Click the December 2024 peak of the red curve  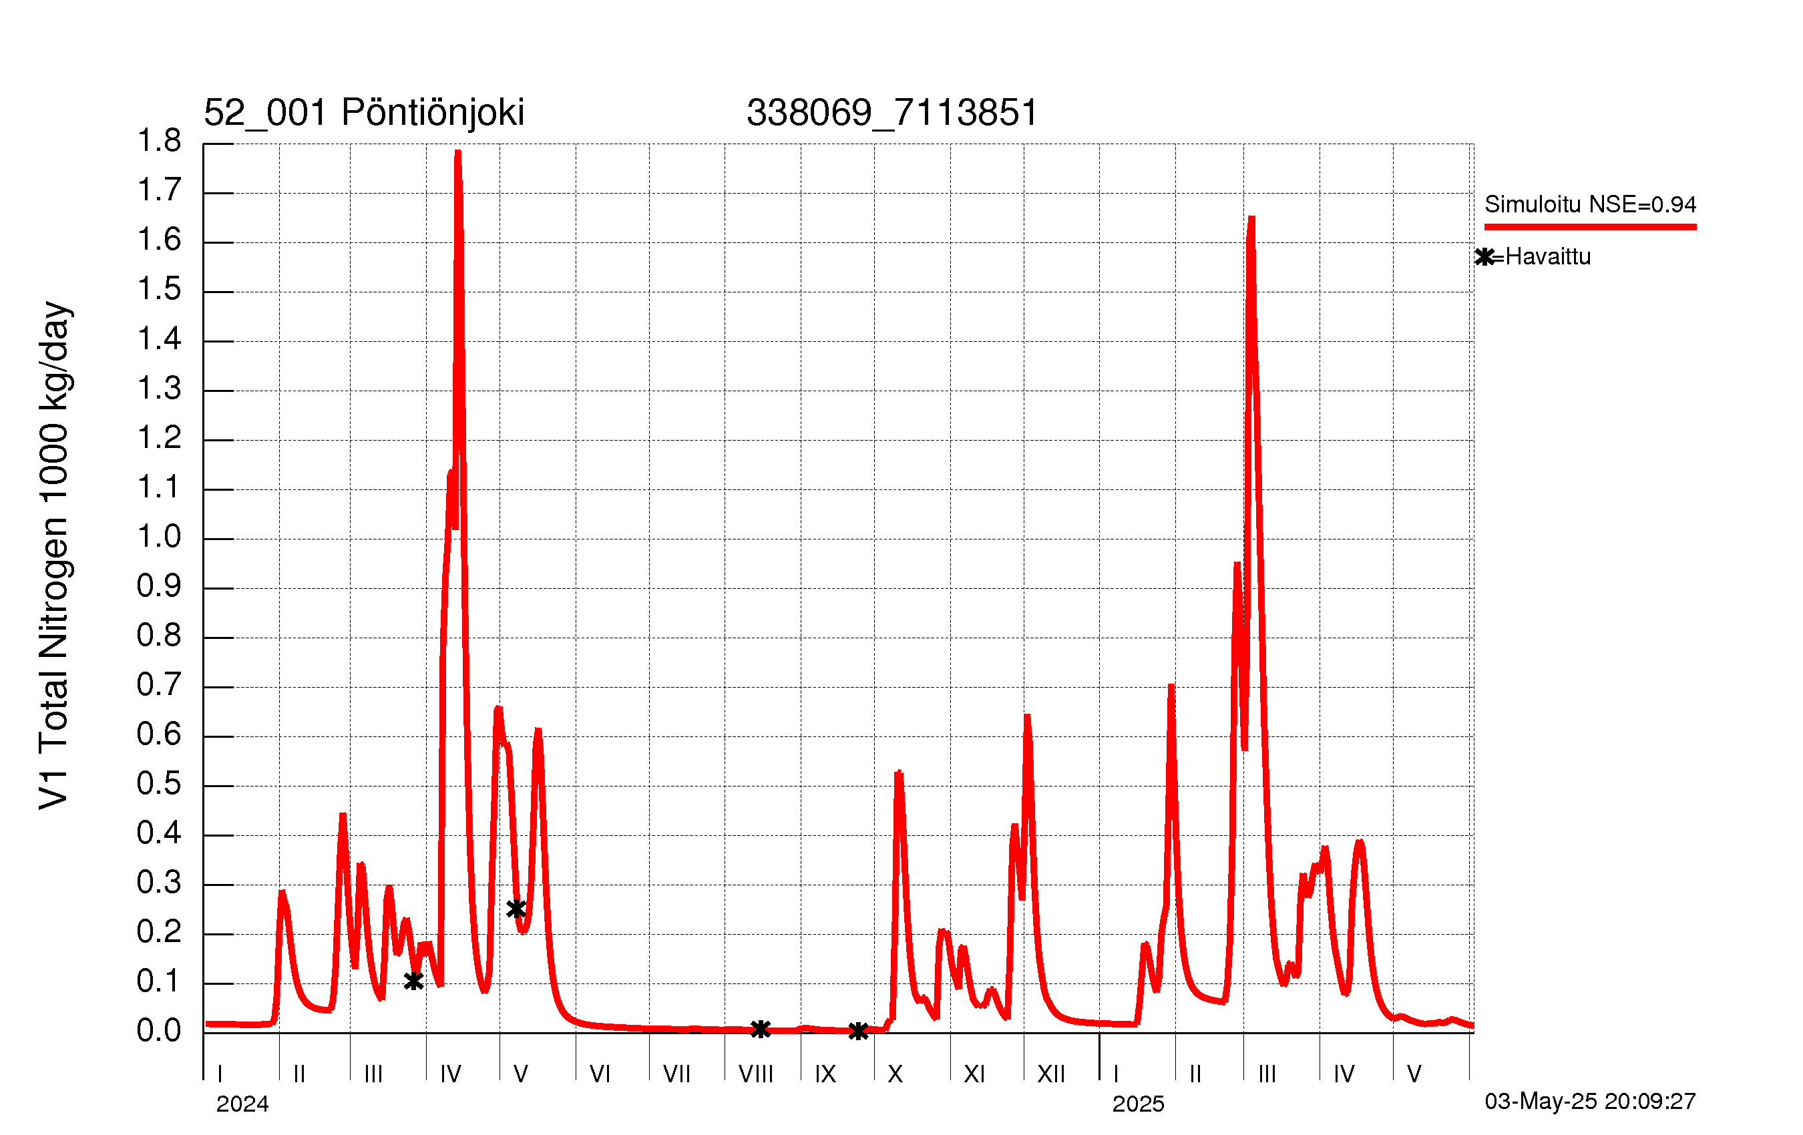pyautogui.click(x=1026, y=717)
